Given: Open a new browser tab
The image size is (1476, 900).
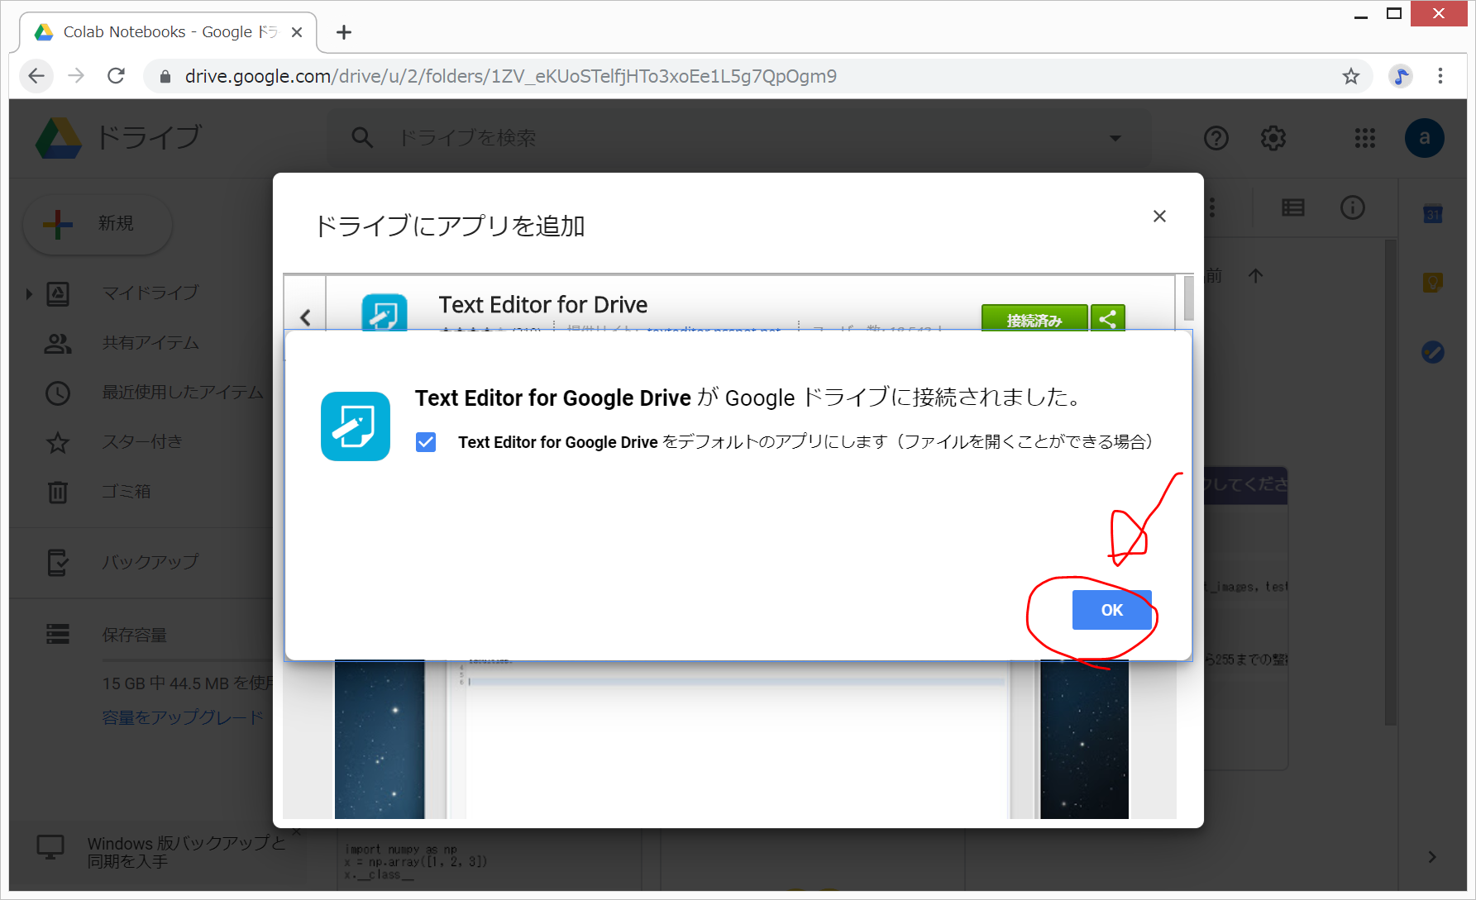Looking at the screenshot, I should tap(344, 32).
